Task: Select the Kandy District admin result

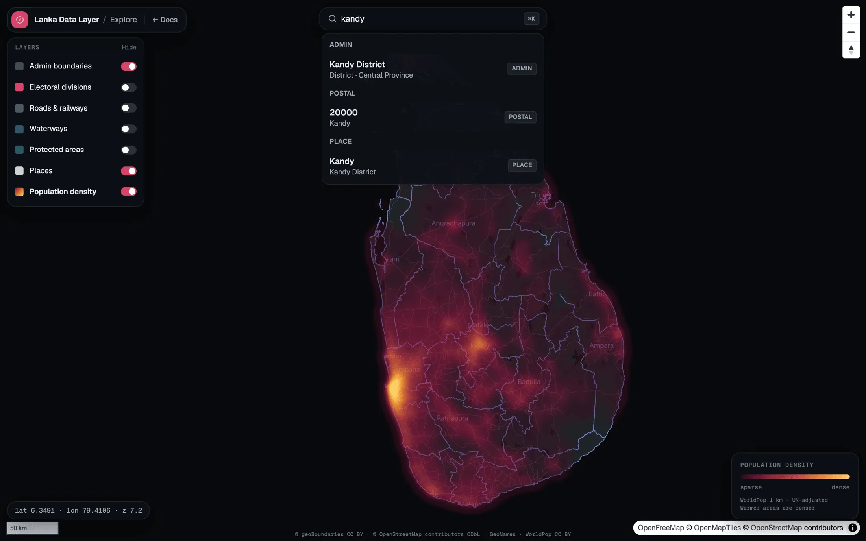Action: 433,69
